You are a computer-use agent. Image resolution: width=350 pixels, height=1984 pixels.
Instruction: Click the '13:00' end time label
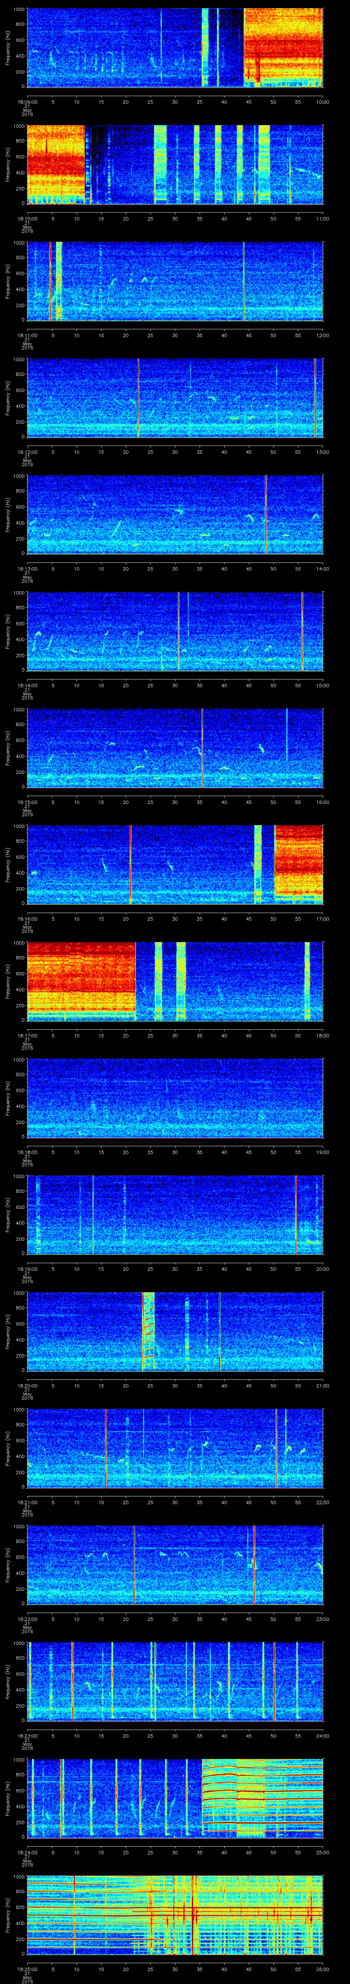click(x=322, y=452)
